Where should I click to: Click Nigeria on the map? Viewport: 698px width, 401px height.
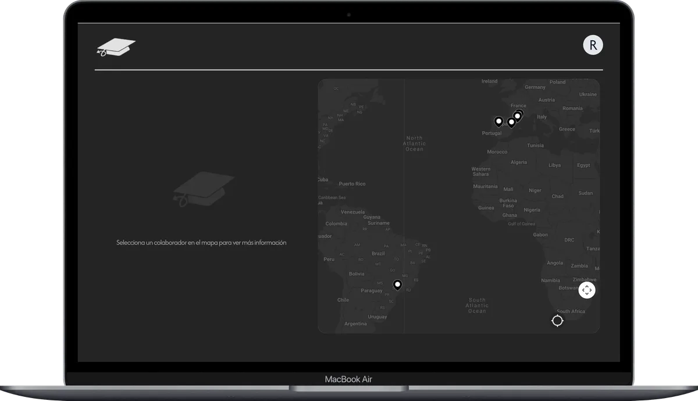click(532, 210)
